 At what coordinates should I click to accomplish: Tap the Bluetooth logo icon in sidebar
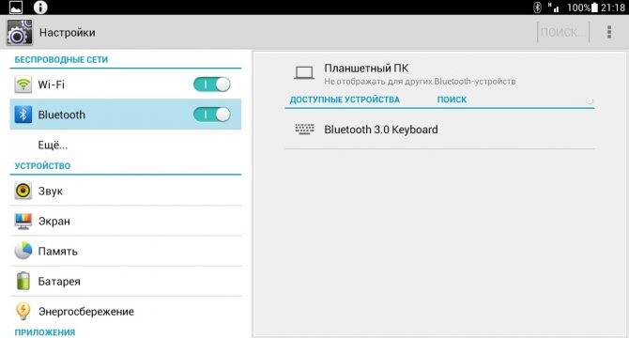23,115
